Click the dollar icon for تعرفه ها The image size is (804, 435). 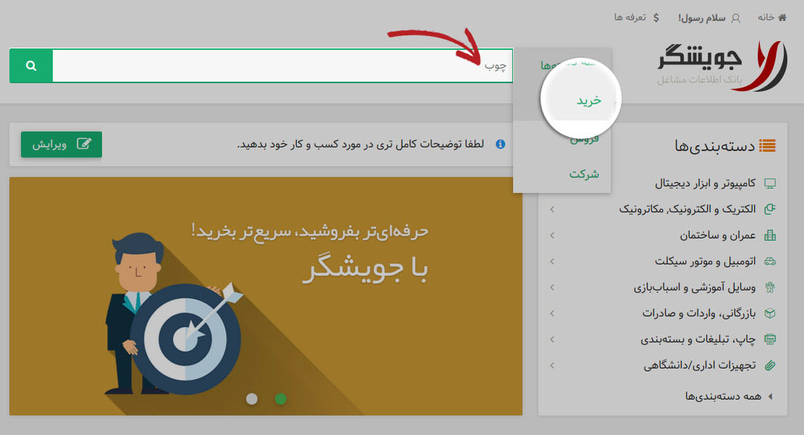(656, 18)
